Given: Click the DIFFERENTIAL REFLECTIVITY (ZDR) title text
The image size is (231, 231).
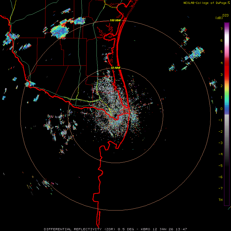Looking at the screenshot, I should 80,229.
